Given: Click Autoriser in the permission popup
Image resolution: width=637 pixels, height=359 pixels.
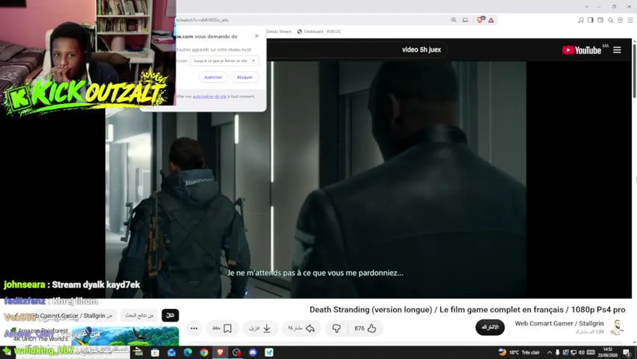Looking at the screenshot, I should click(x=213, y=77).
